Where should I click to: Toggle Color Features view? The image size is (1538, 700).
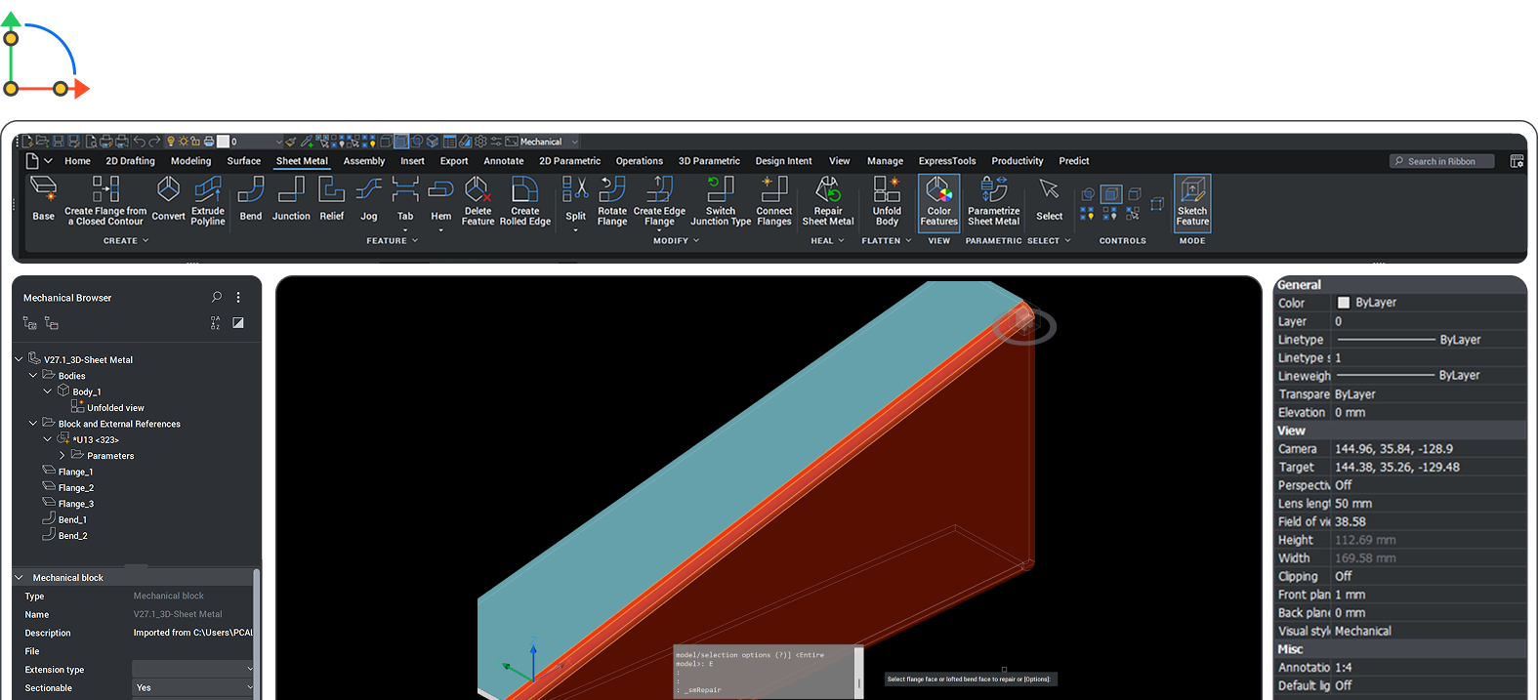click(938, 202)
